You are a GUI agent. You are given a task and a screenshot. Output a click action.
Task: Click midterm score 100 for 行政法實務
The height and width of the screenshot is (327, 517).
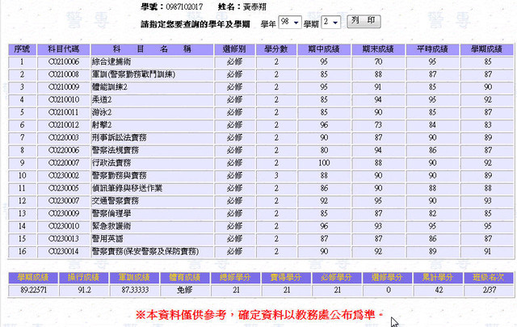(x=324, y=163)
